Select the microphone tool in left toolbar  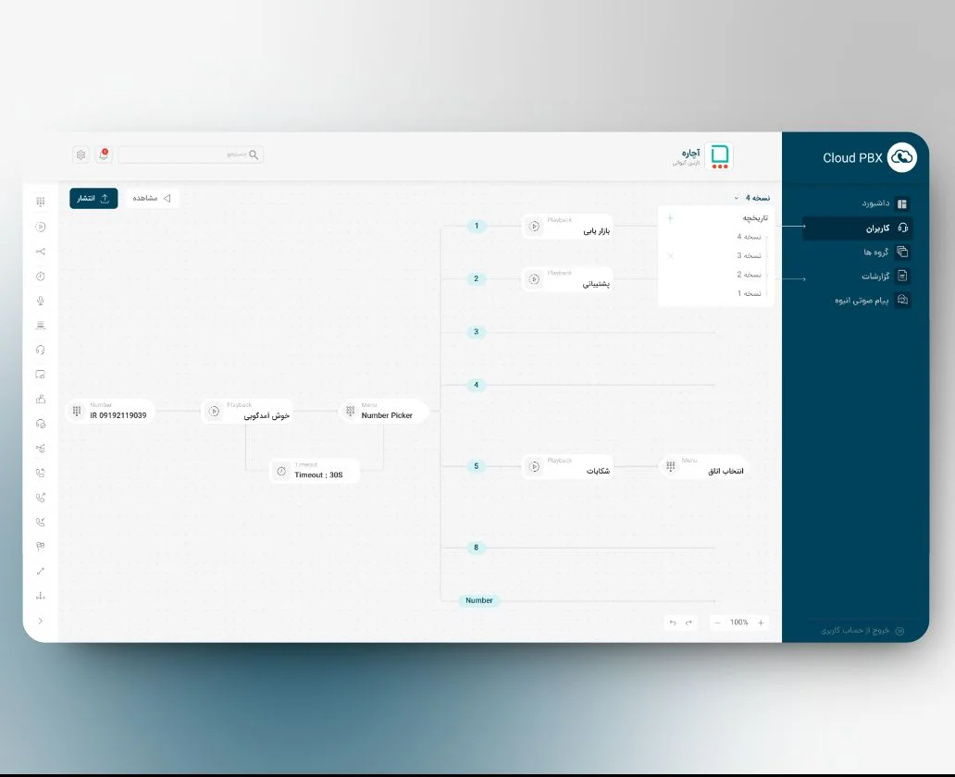41,301
